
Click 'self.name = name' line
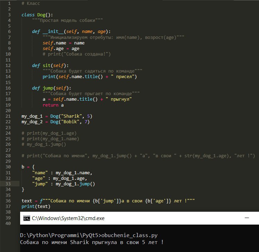coord(64,43)
